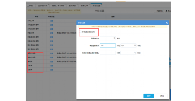195x101 pixels.
Task: Click the empty reviewer field after %时
Action: click(128, 53)
